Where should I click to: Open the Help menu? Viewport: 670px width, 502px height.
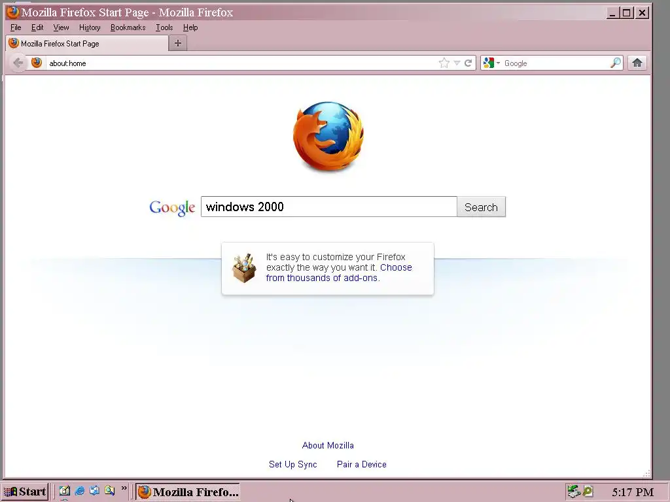[x=190, y=27]
